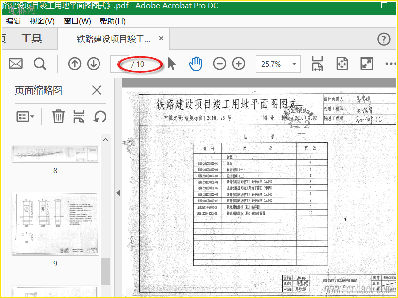Image resolution: width=398 pixels, height=298 pixels.
Task: Click the document title 铁路建设项目竣工用地平面图图式
Action: [226, 104]
